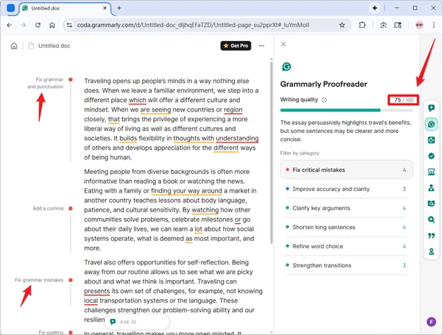443x335 pixels.
Task: Click the Get Pro button
Action: (235, 46)
